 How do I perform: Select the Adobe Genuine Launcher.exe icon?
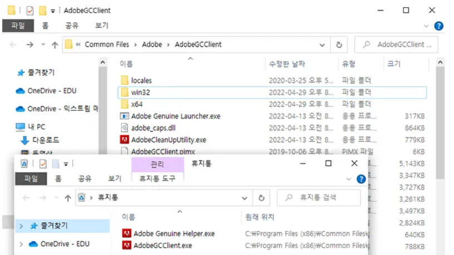[x=125, y=116]
